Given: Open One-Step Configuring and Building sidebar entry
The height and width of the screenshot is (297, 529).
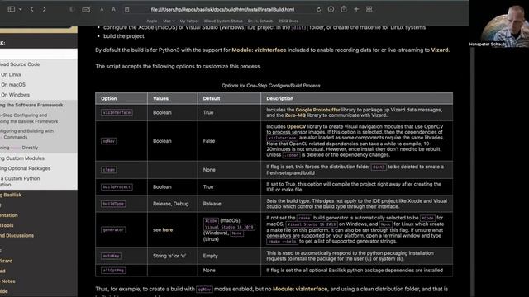Looking at the screenshot, I should 29,118.
